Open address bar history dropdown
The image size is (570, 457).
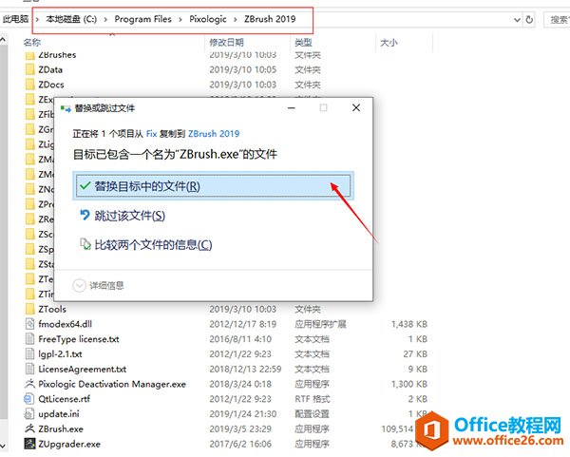coord(517,20)
